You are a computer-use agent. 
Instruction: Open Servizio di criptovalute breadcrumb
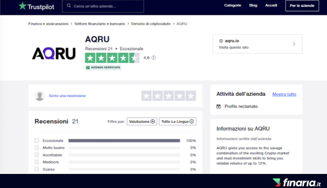pyautogui.click(x=151, y=24)
